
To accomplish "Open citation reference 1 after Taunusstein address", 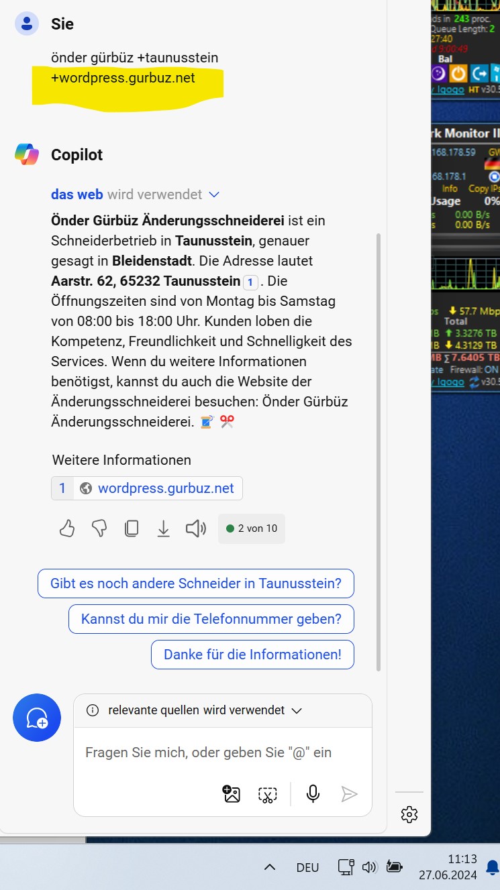I will [x=250, y=282].
